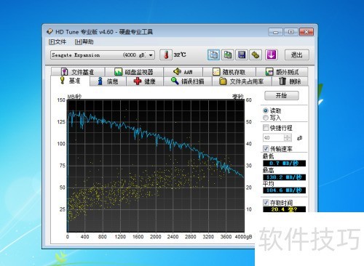Click the short stroke size spinner arrows
364x266 pixels.
click(288, 138)
